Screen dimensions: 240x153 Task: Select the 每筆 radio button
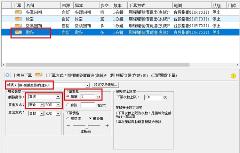(x=68, y=97)
